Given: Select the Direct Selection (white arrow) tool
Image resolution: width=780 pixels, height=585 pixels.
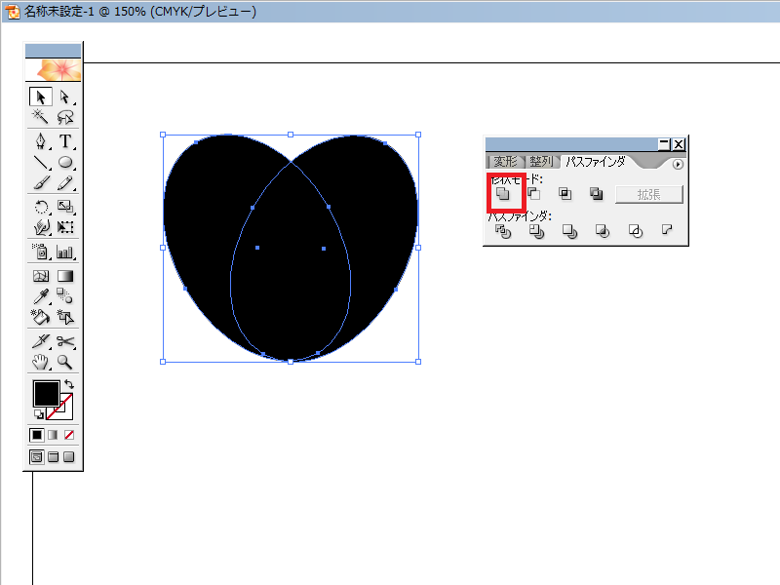Looking at the screenshot, I should click(x=64, y=97).
